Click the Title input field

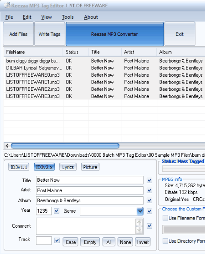(x=90, y=180)
